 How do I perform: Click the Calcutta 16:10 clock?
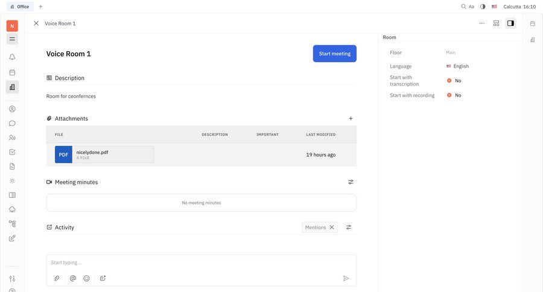(x=519, y=7)
